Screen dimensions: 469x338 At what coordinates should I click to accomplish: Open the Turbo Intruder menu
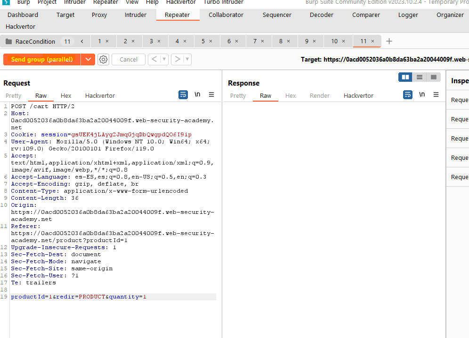(223, 2)
